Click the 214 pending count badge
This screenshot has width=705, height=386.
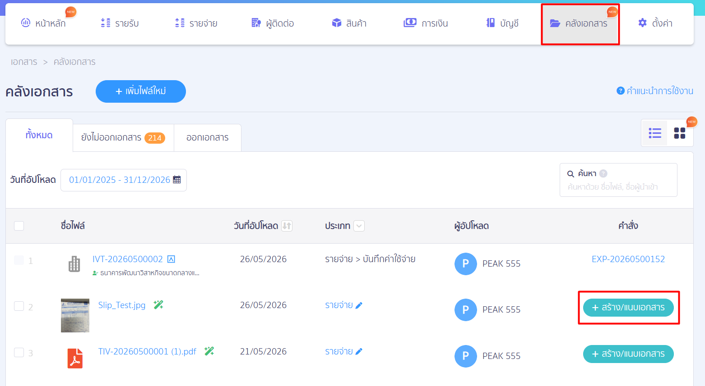[155, 138]
